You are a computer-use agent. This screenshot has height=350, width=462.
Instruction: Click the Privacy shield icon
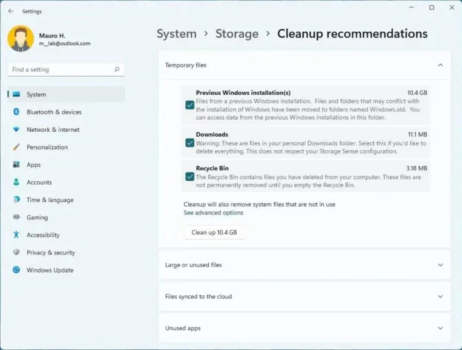point(17,252)
